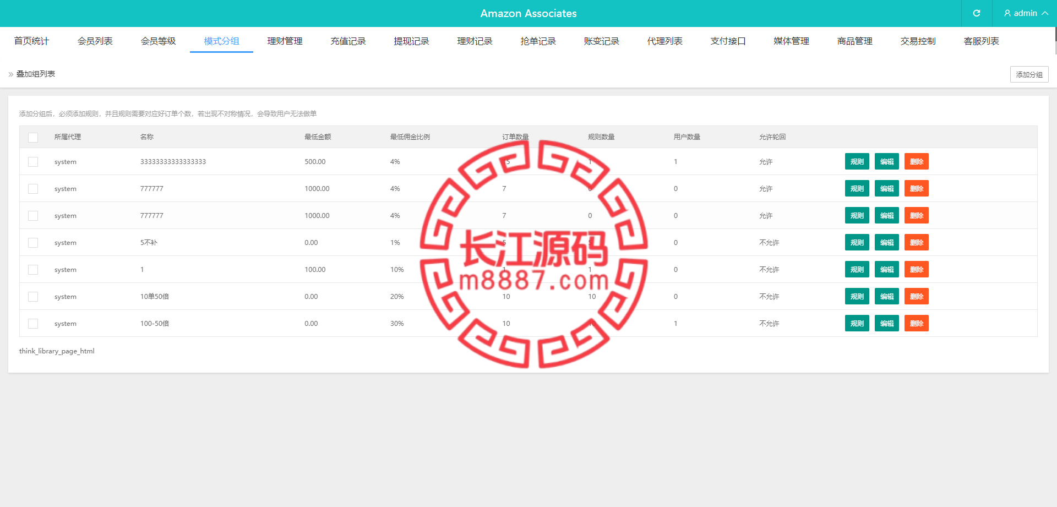1057x507 pixels.
Task: Click 编辑 for the 10单50倍 row
Action: point(887,297)
